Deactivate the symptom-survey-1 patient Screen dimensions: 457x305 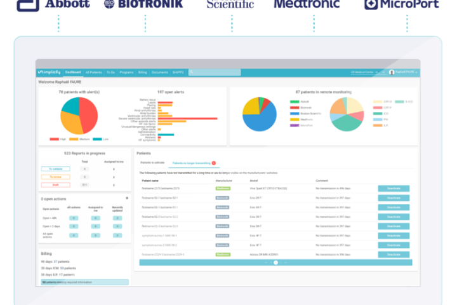pyautogui.click(x=394, y=236)
